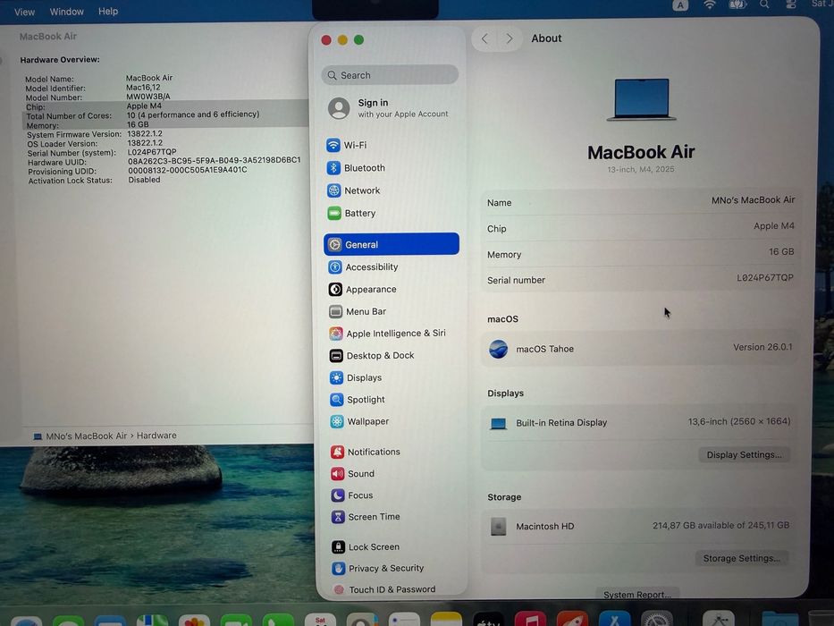Open Spotlight settings
The width and height of the screenshot is (834, 626).
click(x=358, y=399)
